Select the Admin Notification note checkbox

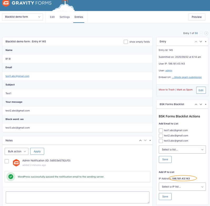tap(7, 161)
